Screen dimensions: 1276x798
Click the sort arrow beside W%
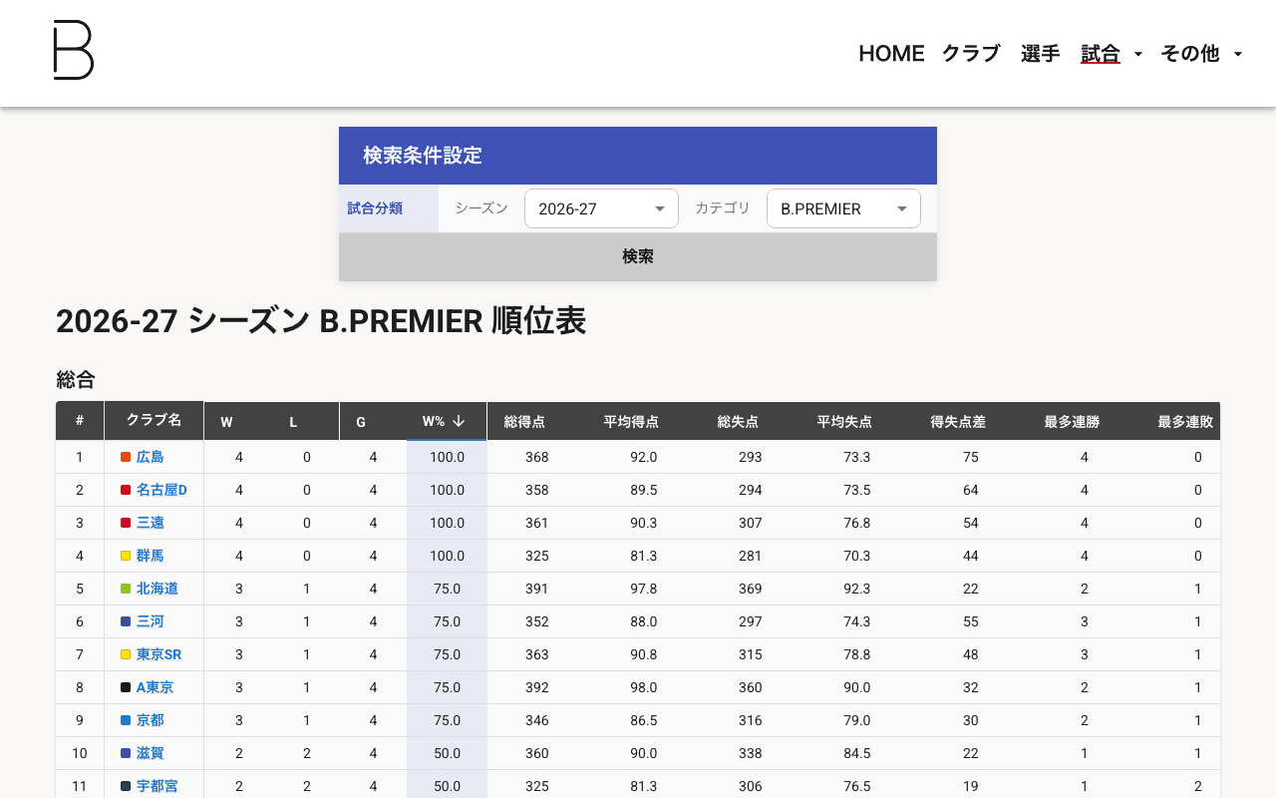[459, 421]
